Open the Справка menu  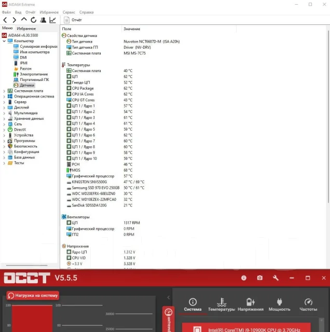[87, 12]
